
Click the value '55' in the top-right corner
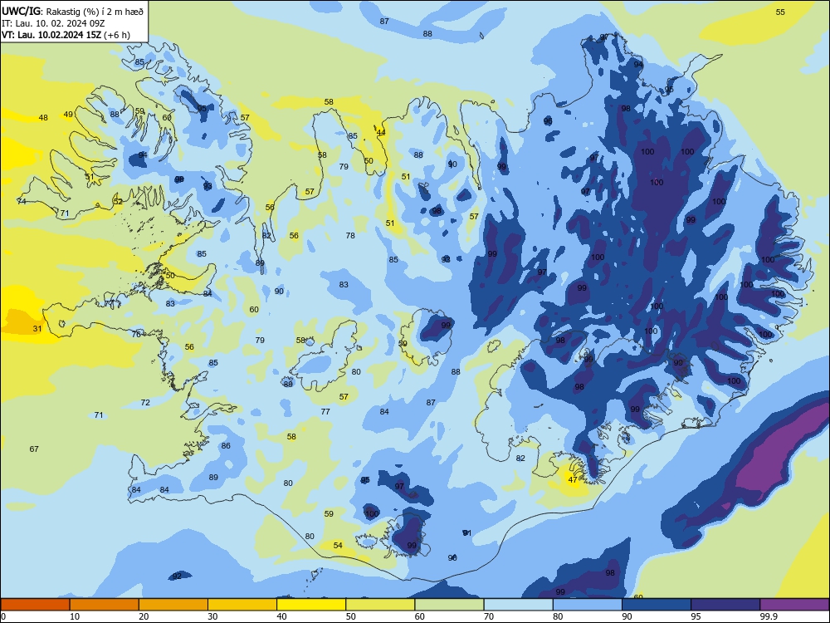coord(780,12)
